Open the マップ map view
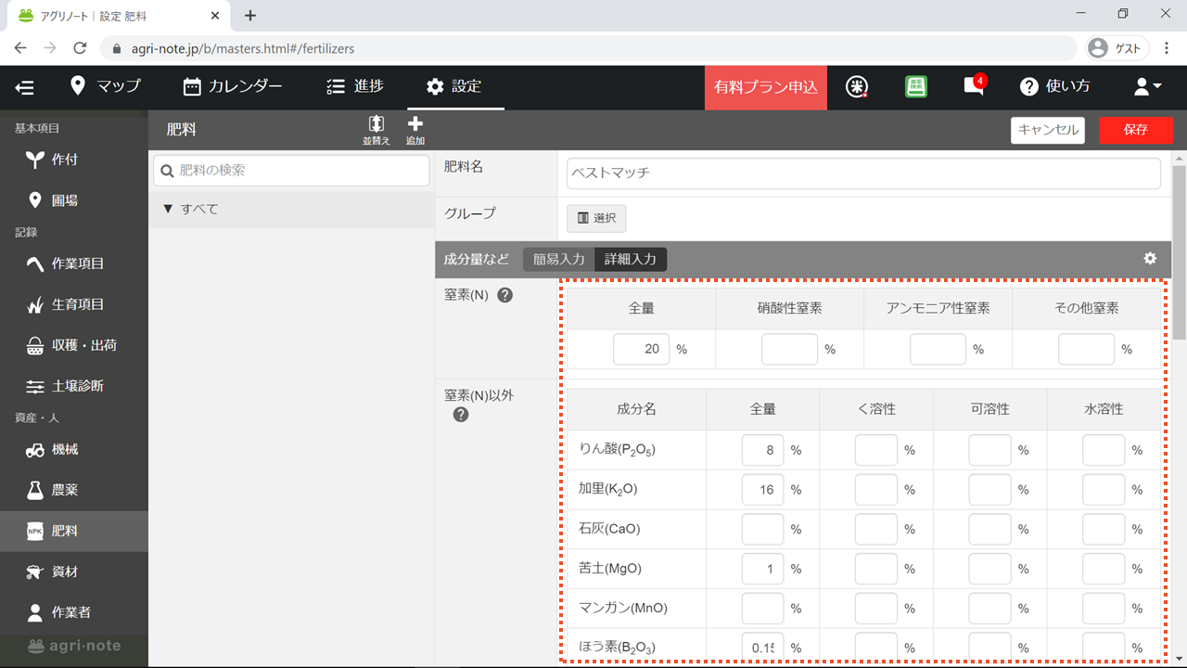1187x668 pixels. coord(106,86)
